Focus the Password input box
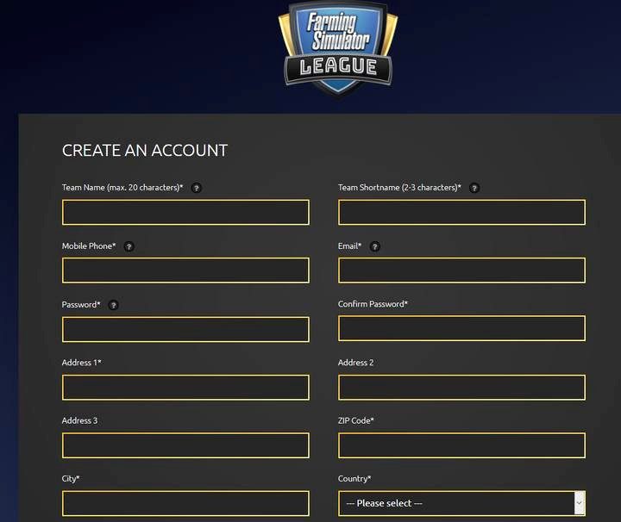Viewport: 621px width, 522px height. [185, 329]
